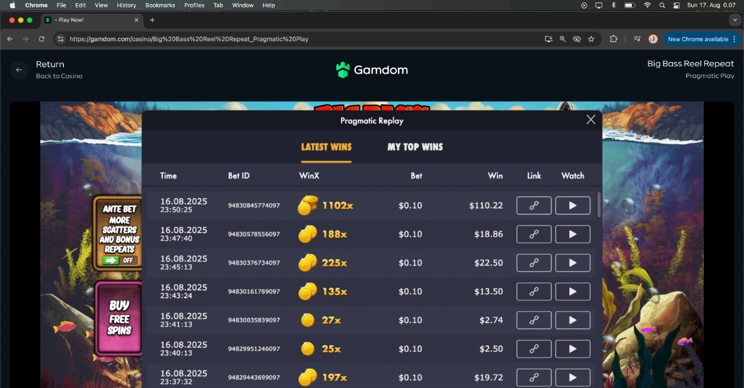Open the Bookmarks menu
The width and height of the screenshot is (744, 388).
click(x=160, y=5)
